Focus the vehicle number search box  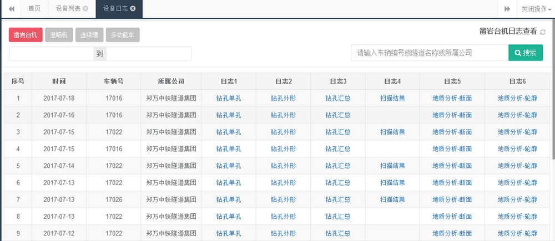430,53
